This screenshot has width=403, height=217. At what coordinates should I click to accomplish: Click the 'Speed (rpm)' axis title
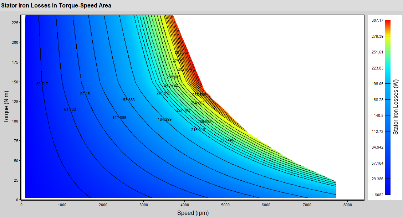[x=193, y=213]
